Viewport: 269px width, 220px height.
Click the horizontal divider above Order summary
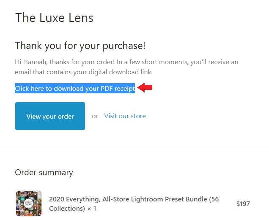(x=134, y=148)
